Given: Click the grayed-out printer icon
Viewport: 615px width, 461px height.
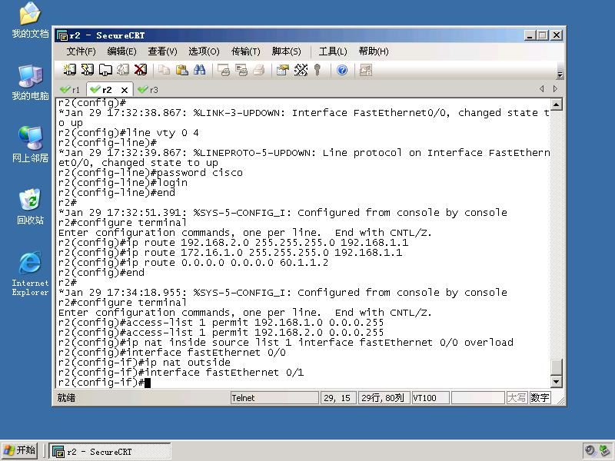Looking at the screenshot, I should pos(258,70).
